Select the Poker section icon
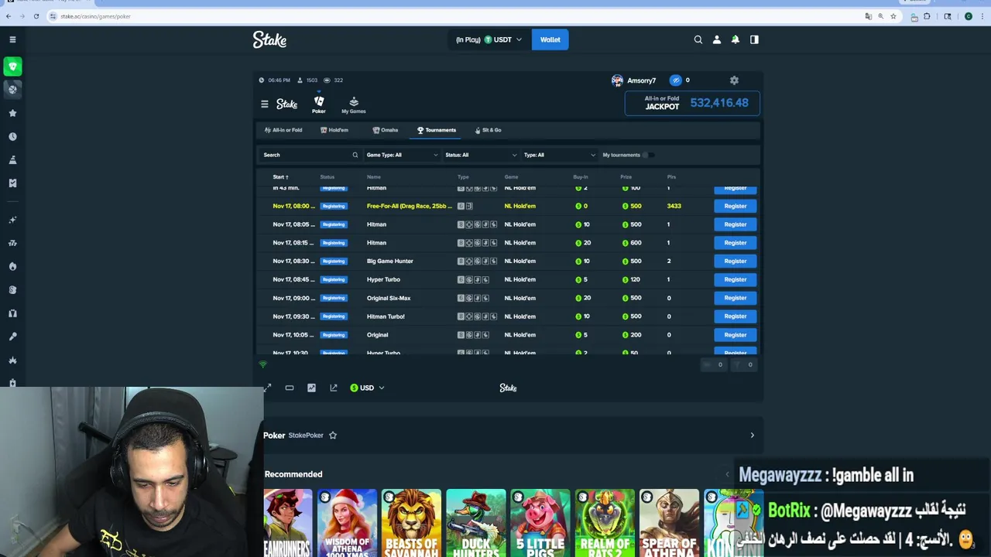Image resolution: width=991 pixels, height=557 pixels. pos(319,105)
